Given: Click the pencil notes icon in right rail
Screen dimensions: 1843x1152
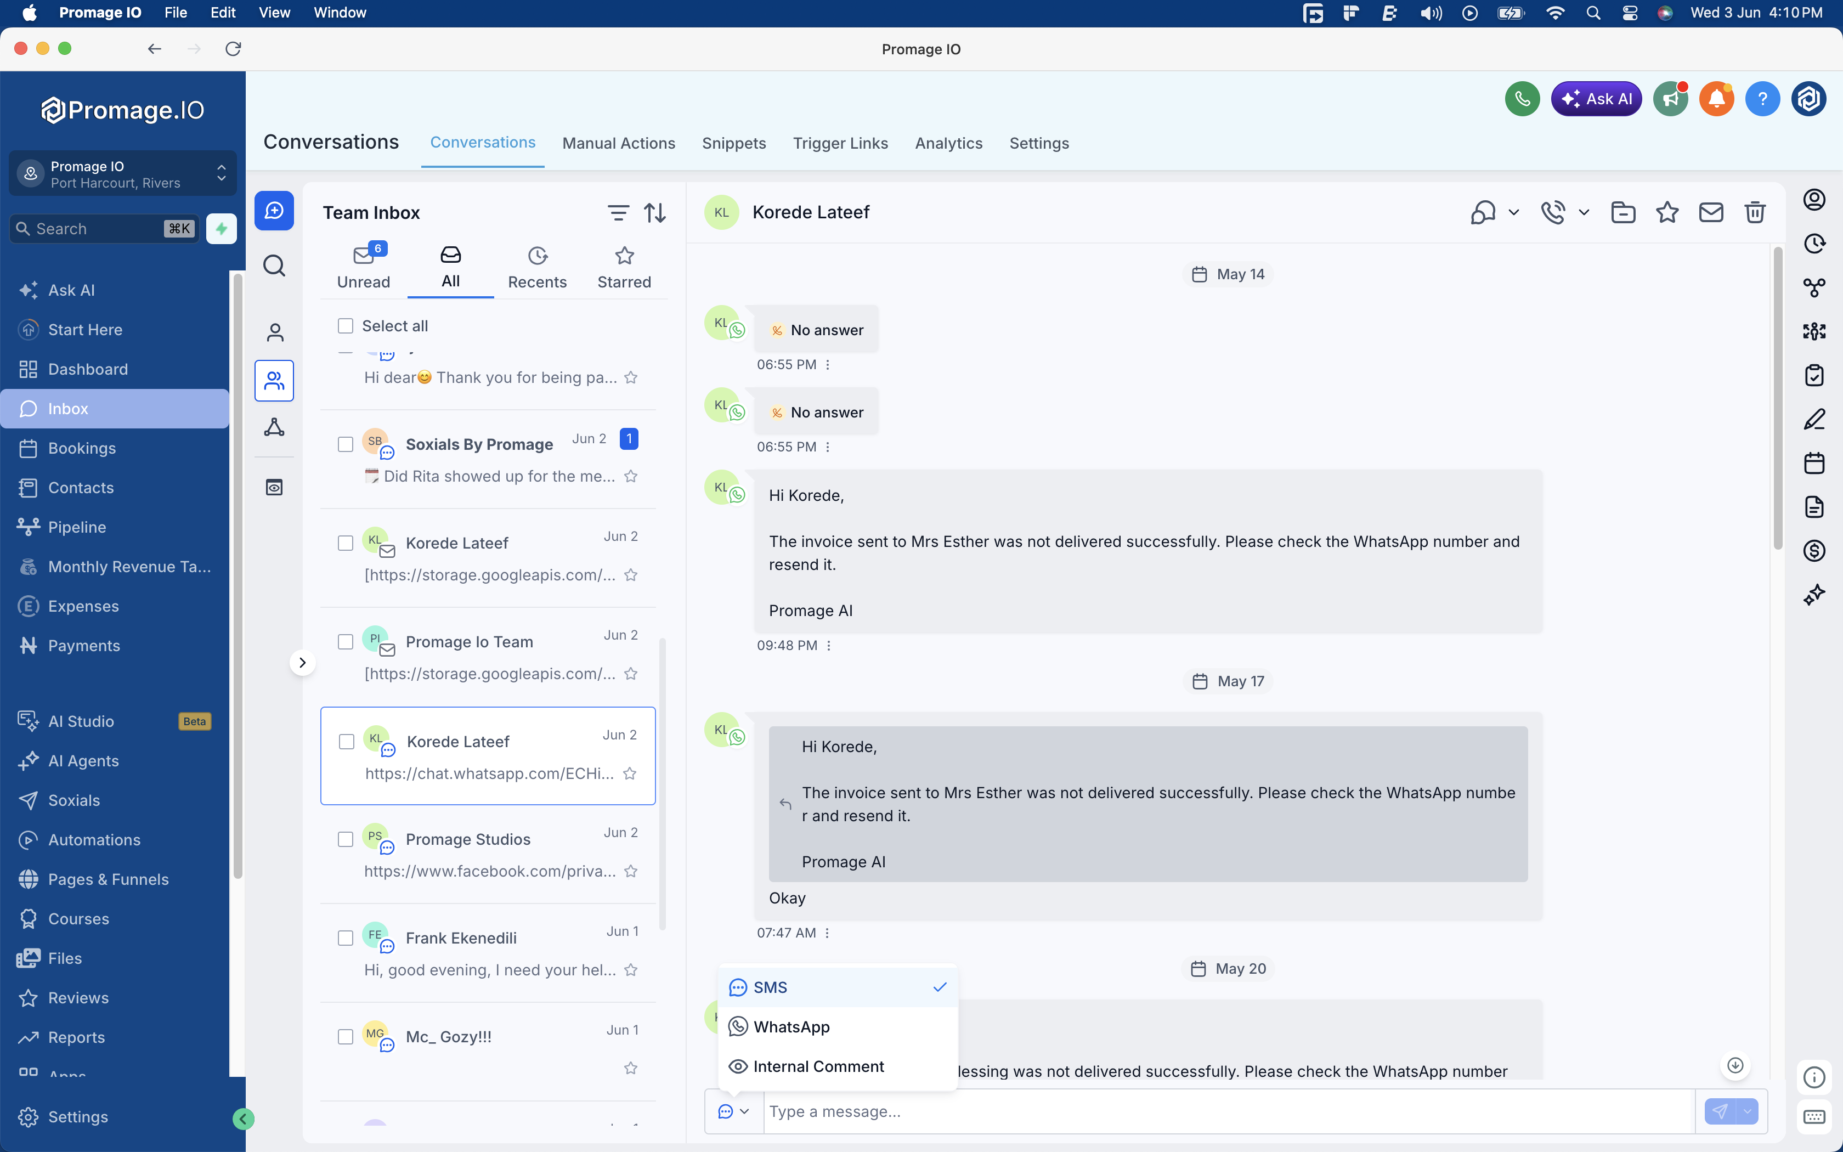Looking at the screenshot, I should click(x=1814, y=419).
